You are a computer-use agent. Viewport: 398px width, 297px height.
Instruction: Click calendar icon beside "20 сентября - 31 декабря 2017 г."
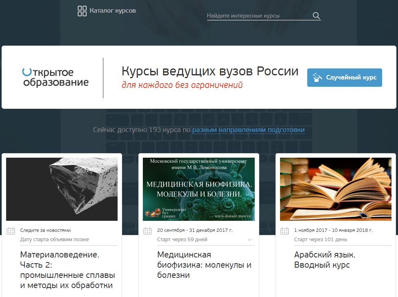coord(147,231)
